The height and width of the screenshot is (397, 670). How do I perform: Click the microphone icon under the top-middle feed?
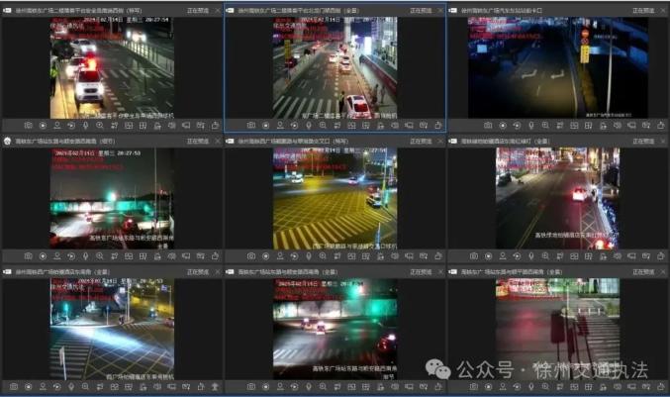310,126
